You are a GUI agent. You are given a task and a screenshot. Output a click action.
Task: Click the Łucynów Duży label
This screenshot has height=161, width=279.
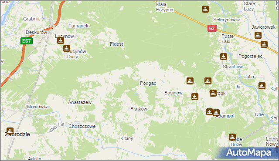(77, 54)
